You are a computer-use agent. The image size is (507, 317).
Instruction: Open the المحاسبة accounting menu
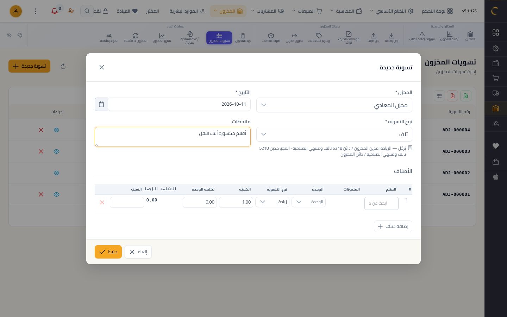(x=346, y=11)
